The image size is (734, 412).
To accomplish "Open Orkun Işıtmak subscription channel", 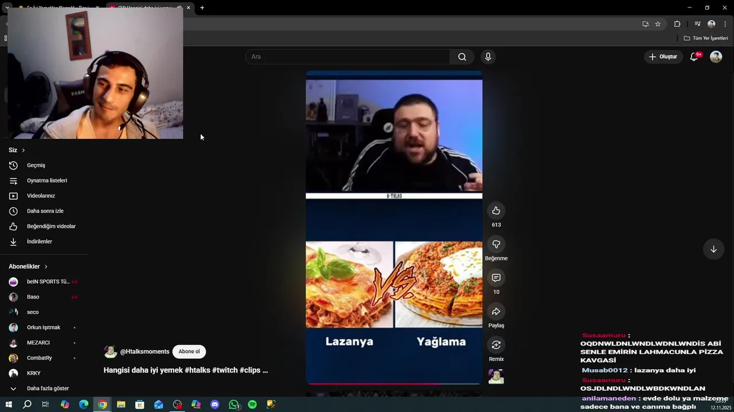I will point(44,327).
